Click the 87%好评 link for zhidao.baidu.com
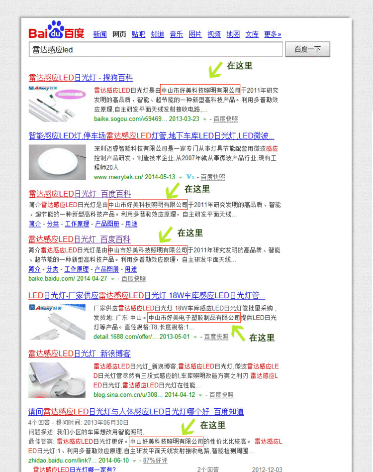The image size is (373, 472). click(x=155, y=461)
